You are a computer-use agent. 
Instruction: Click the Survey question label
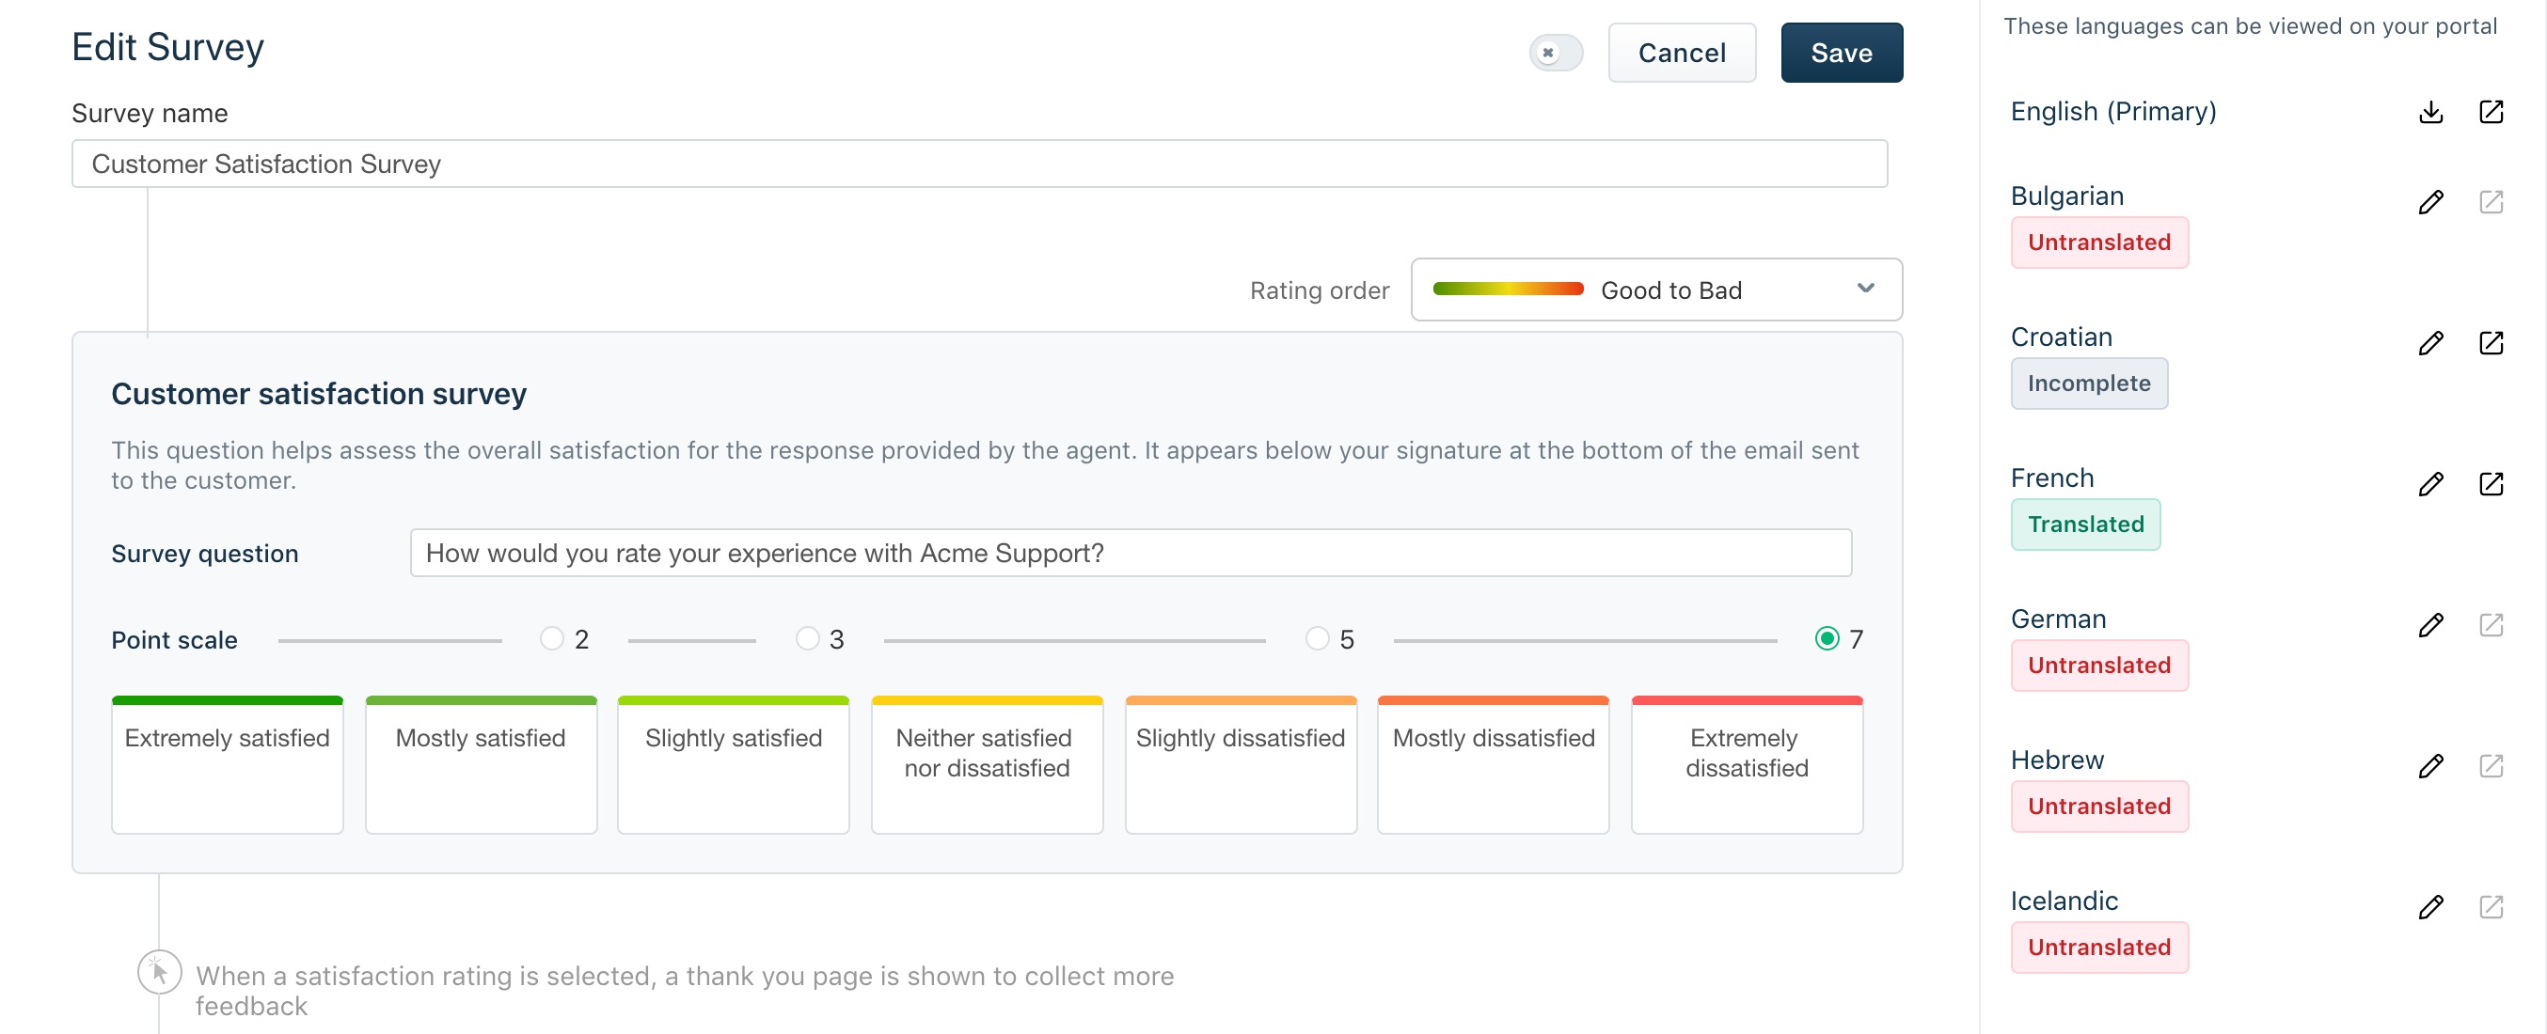pyautogui.click(x=205, y=554)
